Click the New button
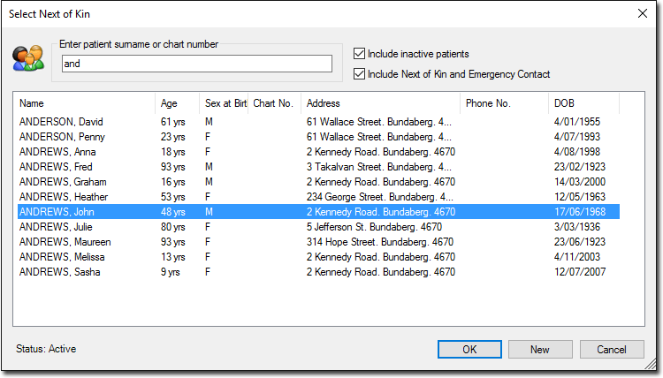This screenshot has height=378, width=663. (x=540, y=349)
